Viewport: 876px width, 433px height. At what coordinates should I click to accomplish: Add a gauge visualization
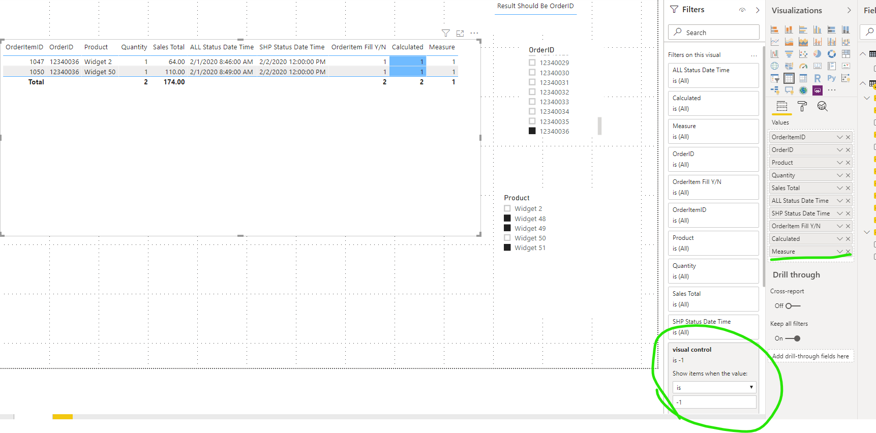[803, 66]
